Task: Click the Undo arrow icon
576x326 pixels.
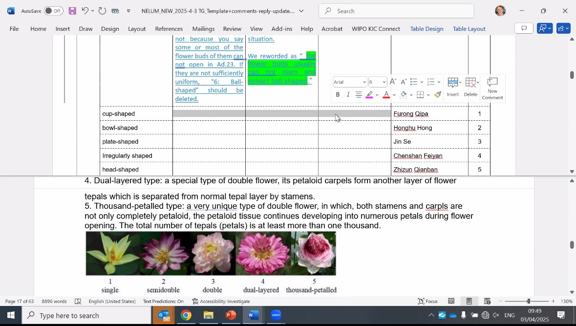Action: (85, 11)
